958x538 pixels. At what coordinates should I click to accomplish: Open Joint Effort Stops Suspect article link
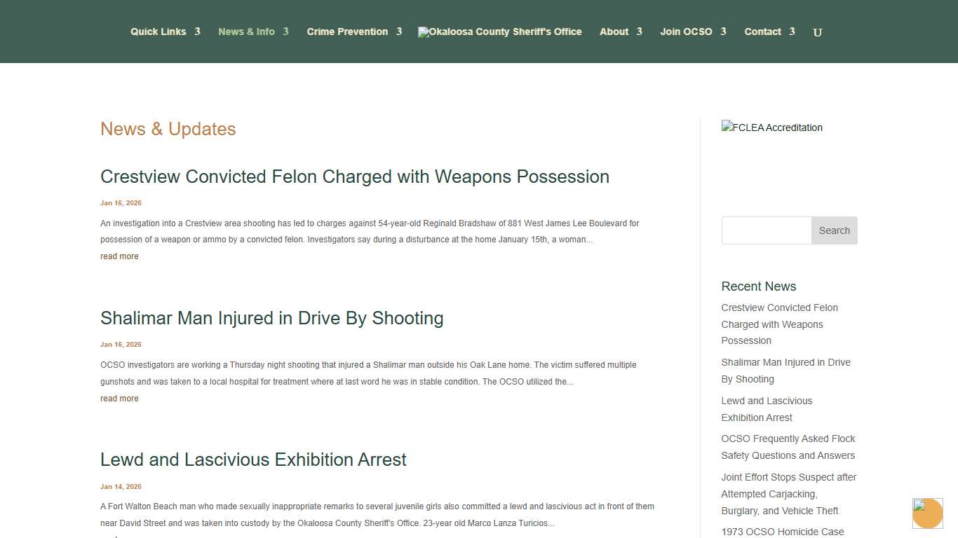pyautogui.click(x=788, y=494)
